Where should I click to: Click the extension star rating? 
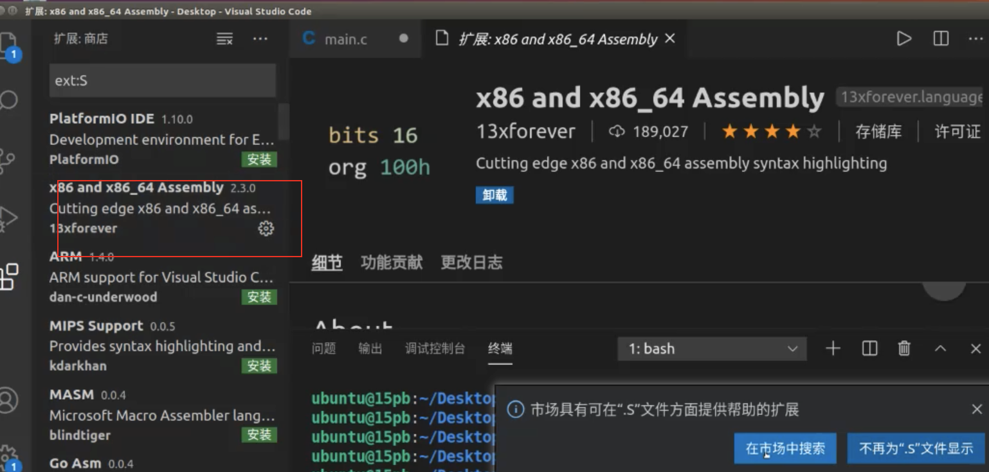[772, 132]
